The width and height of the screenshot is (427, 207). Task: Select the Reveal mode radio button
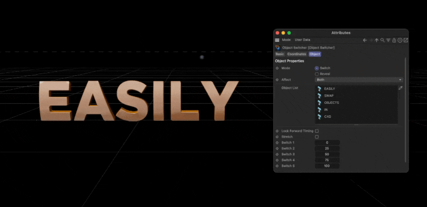(317, 74)
